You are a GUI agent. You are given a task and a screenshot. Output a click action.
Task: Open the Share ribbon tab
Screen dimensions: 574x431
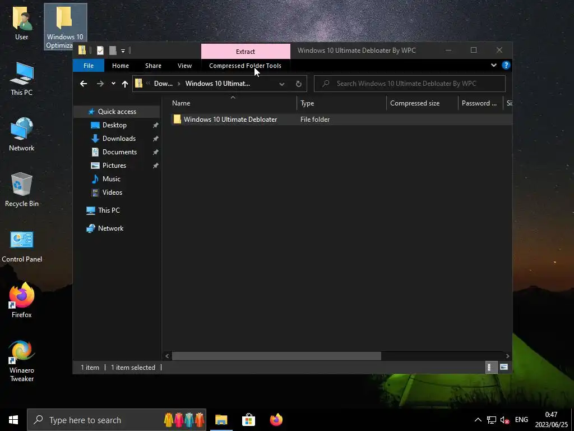(153, 66)
